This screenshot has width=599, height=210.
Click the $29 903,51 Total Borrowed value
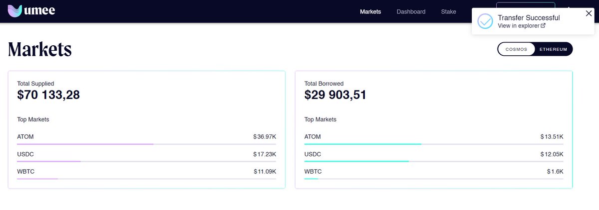click(x=335, y=95)
